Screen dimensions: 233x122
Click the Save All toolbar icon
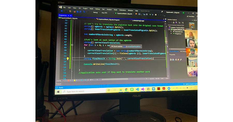coord(80,12)
